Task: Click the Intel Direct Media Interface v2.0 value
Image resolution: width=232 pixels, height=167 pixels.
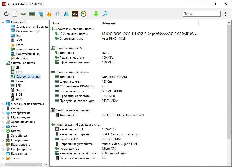Action: (123, 115)
